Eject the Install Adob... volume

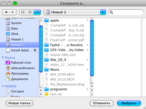click(35, 50)
